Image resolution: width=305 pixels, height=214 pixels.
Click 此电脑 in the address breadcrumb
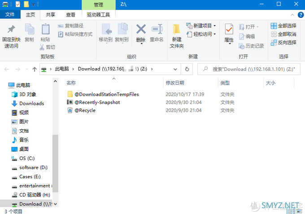click(x=62, y=69)
